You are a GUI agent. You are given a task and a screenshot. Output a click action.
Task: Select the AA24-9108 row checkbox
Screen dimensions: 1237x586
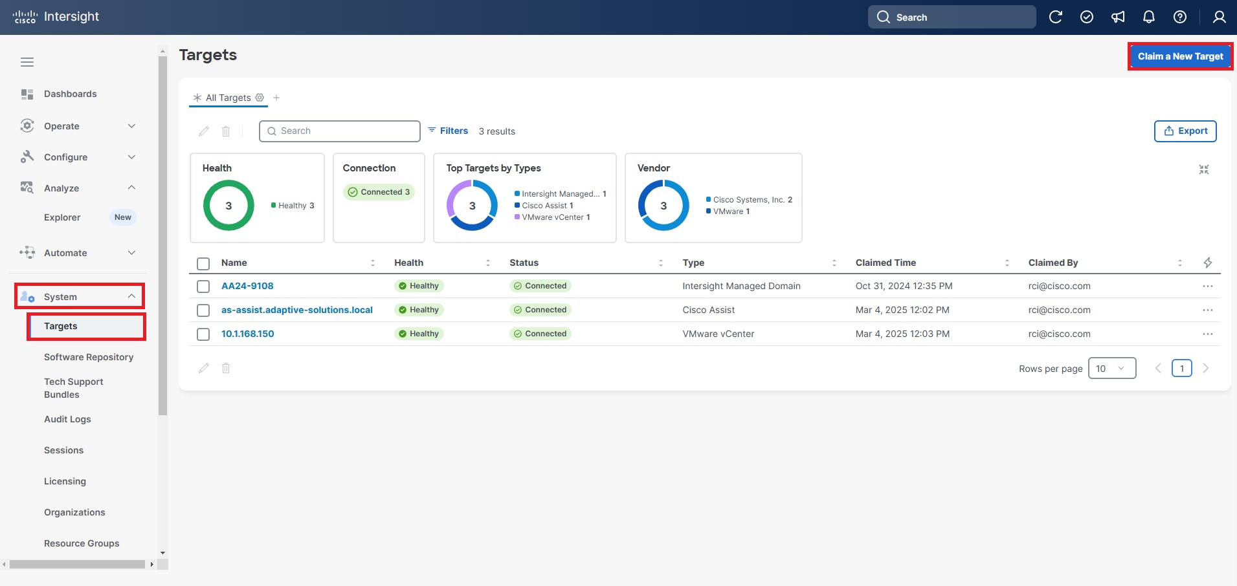203,287
